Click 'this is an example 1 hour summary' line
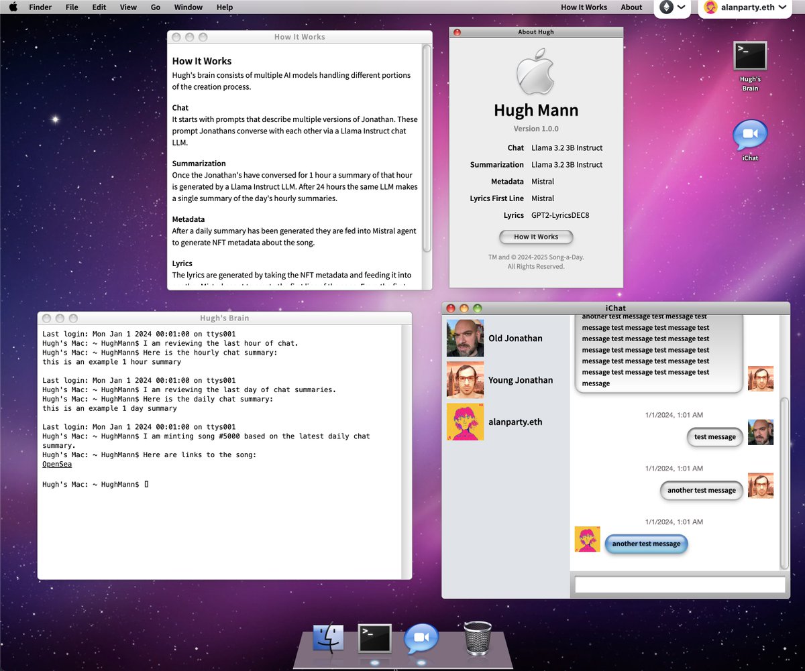The image size is (805, 671). tap(111, 362)
